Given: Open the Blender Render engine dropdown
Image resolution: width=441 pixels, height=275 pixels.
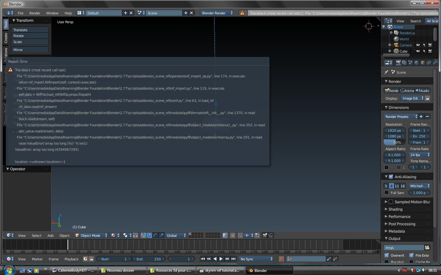Looking at the screenshot, I should point(217,13).
